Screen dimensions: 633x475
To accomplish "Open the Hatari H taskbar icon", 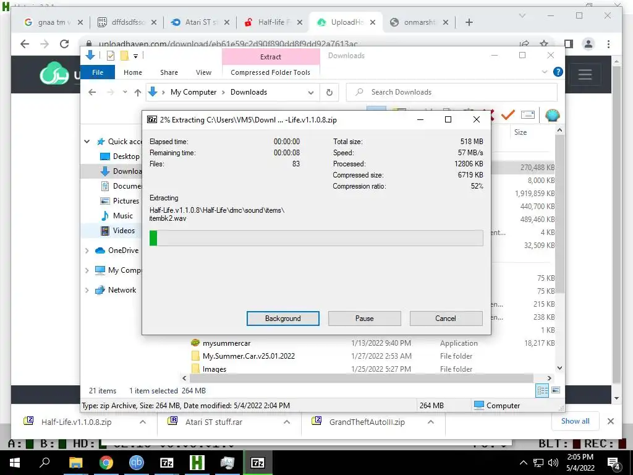I will [x=197, y=463].
